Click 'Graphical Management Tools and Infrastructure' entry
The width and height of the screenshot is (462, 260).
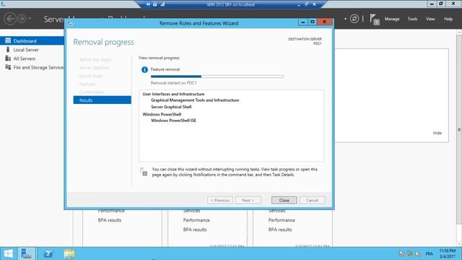pos(195,100)
